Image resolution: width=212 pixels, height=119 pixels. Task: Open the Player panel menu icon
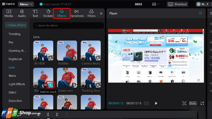[x=200, y=13]
